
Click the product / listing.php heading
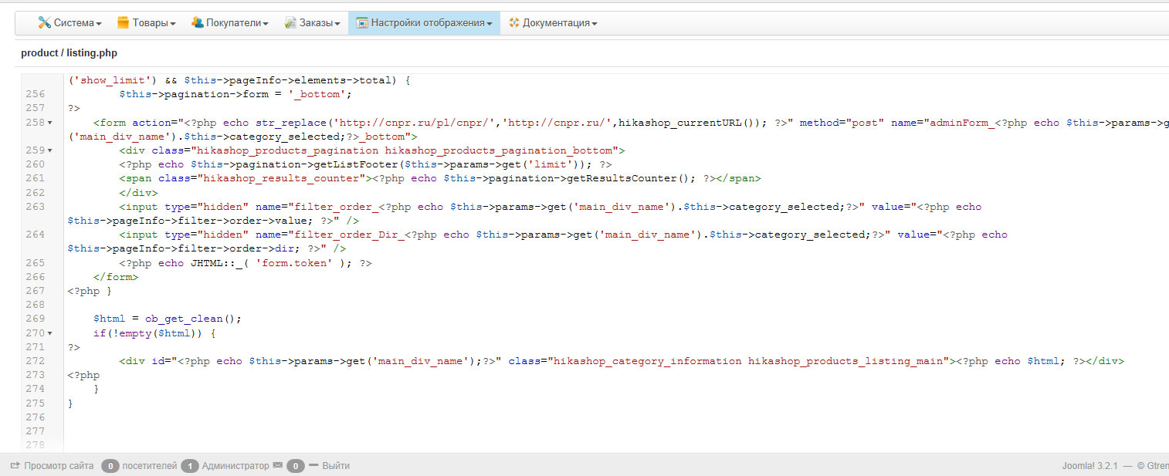[69, 53]
